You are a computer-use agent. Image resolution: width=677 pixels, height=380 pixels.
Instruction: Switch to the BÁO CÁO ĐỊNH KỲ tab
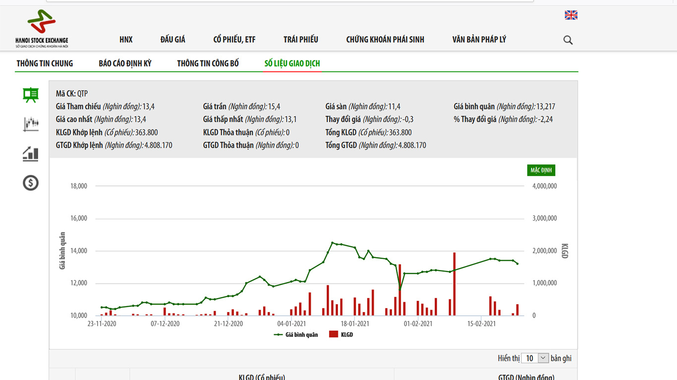[125, 63]
